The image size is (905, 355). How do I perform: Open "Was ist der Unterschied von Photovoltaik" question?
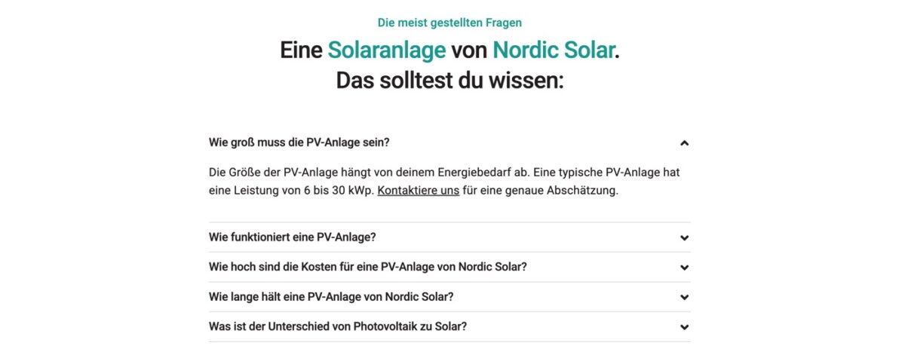coord(338,327)
